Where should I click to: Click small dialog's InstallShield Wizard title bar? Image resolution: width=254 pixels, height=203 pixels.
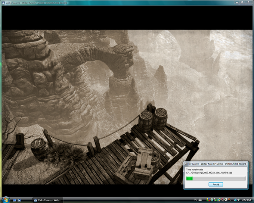click(x=216, y=164)
